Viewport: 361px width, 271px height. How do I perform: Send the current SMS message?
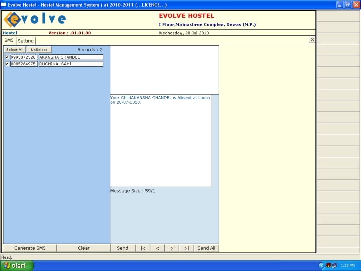pos(122,248)
